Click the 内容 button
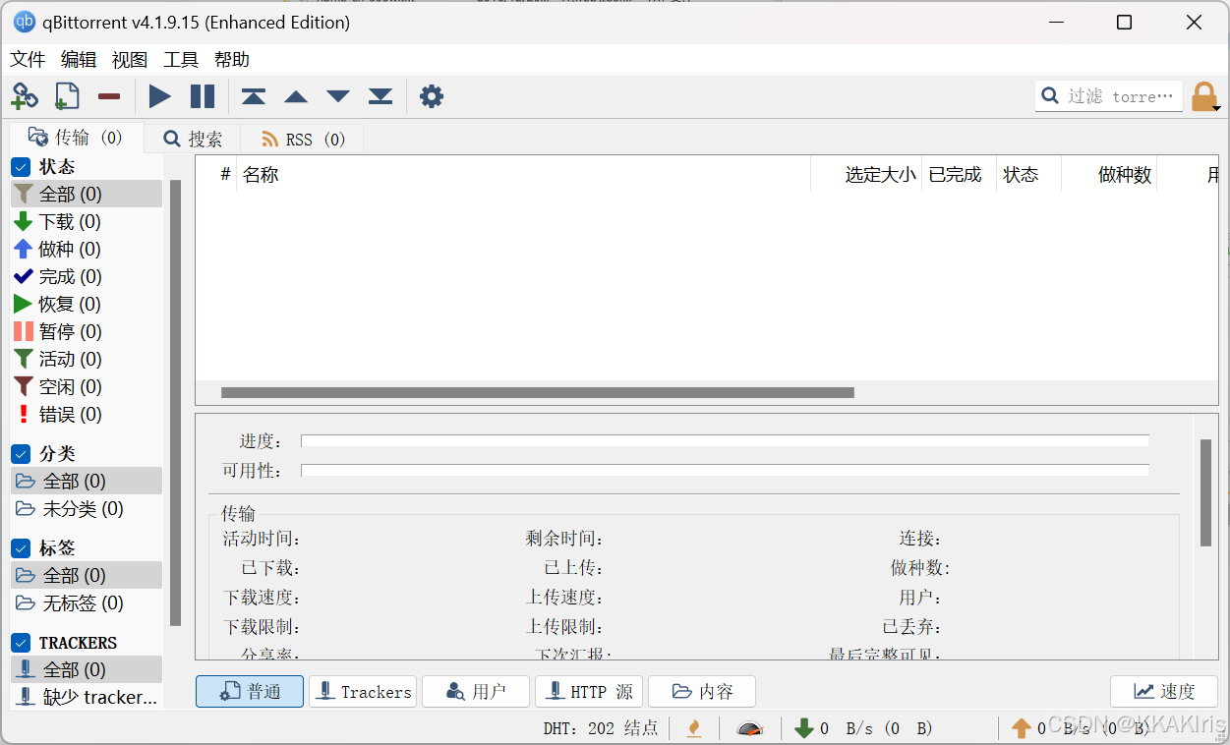Screen dimensions: 1230x745 tap(702, 692)
